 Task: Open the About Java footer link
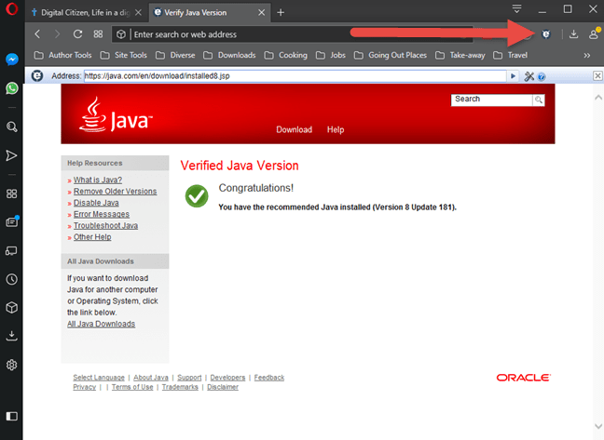pyautogui.click(x=151, y=378)
